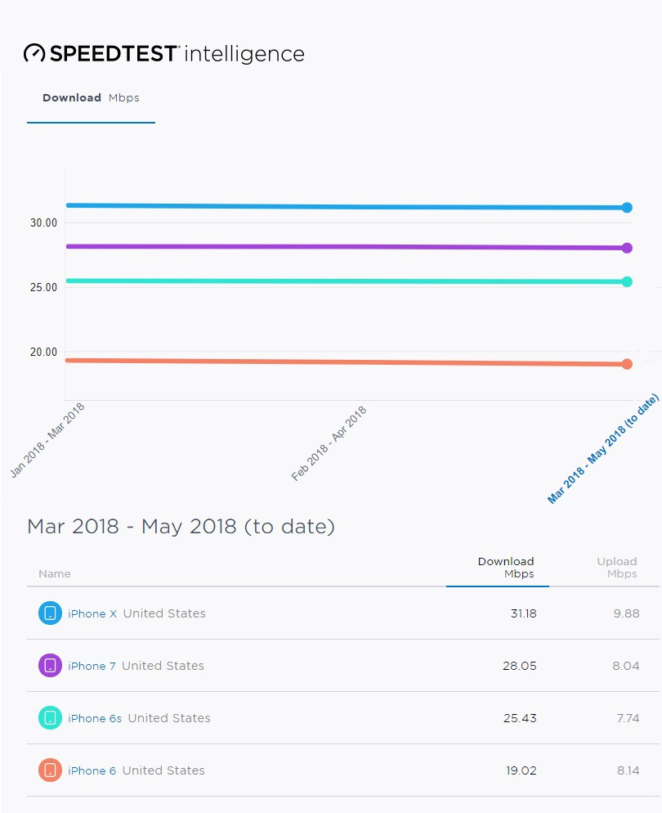Click the purple iPhone 7 line endpoint
662x813 pixels.
(627, 248)
